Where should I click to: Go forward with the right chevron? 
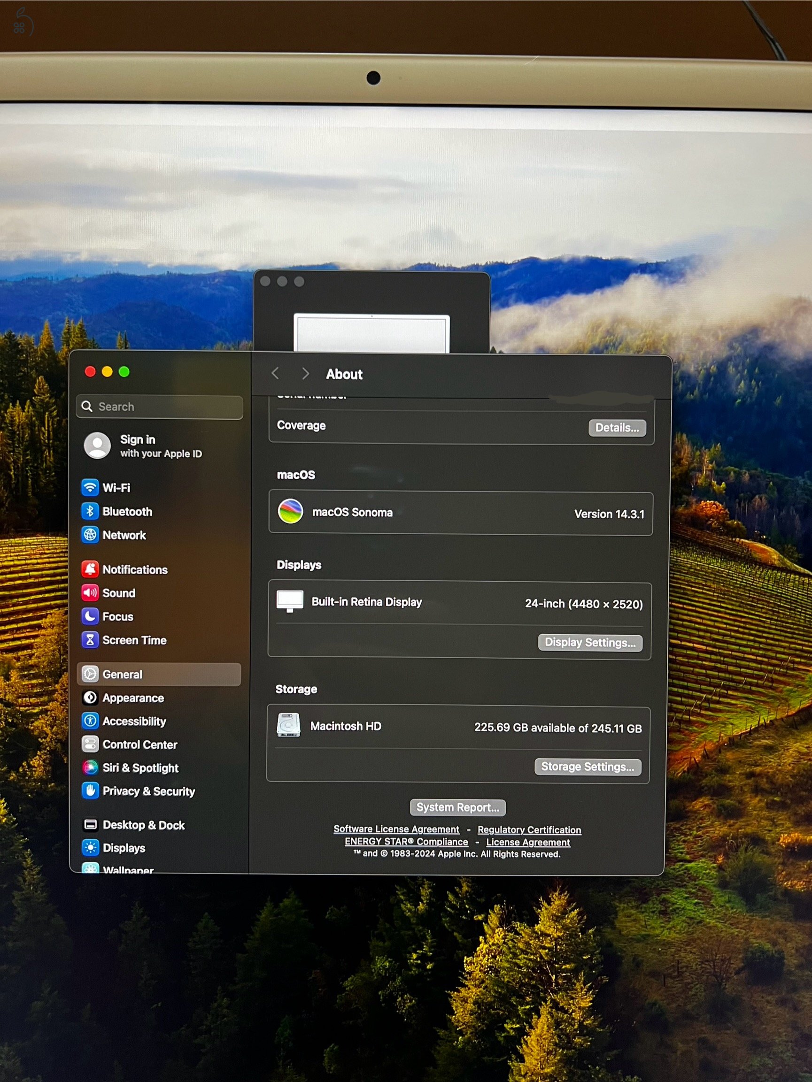tap(305, 374)
